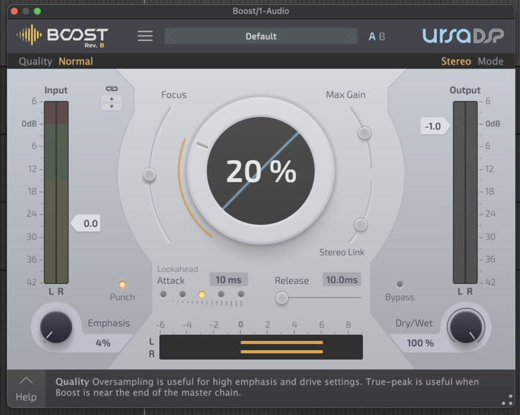Click the Focus arc slider handle
Image resolution: width=520 pixels, height=415 pixels.
149,174
